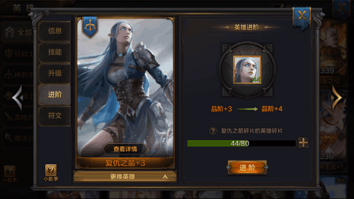Select the 神射手 archer category filter
The width and height of the screenshot is (354, 199).
18,74
